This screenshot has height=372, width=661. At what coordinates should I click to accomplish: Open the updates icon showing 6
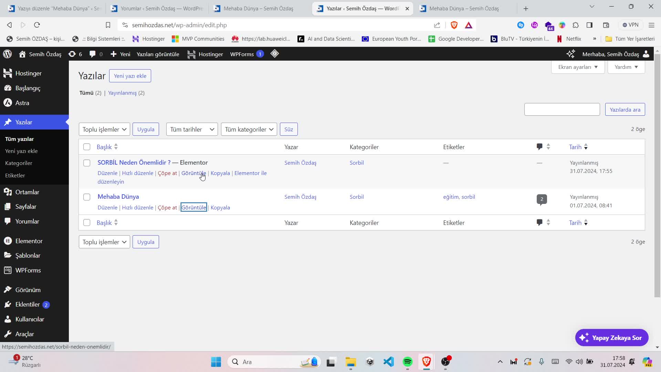72,54
